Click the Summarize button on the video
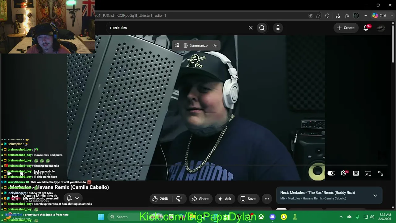Screen dimensions: 396x223 pyautogui.click(x=196, y=46)
